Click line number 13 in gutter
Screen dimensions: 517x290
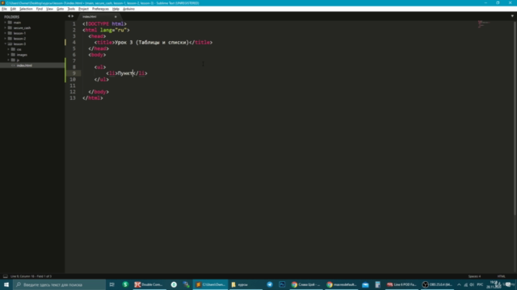[x=73, y=98]
